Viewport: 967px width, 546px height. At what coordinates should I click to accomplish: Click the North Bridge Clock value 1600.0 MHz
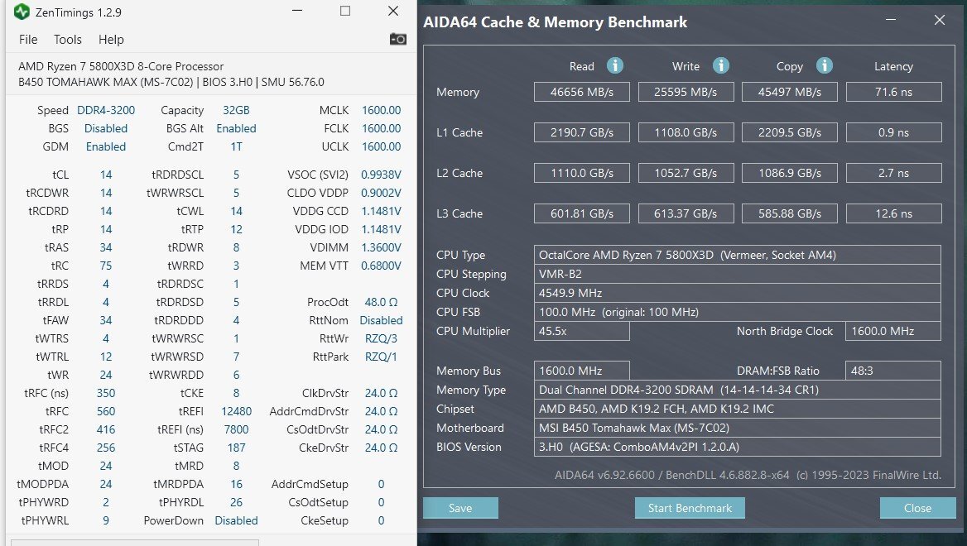point(893,331)
